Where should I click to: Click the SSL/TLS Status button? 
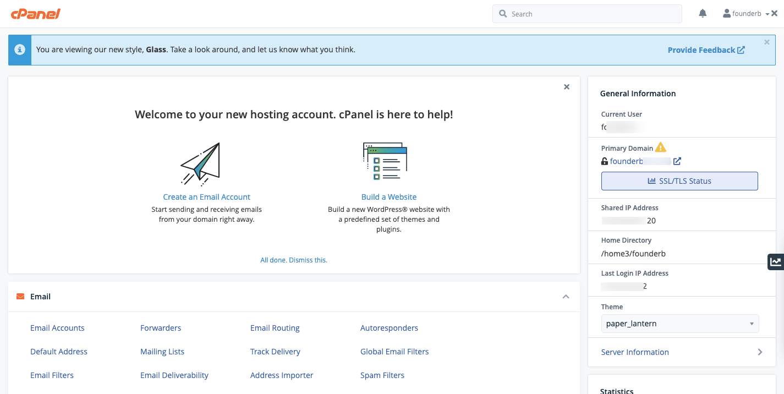coord(679,181)
